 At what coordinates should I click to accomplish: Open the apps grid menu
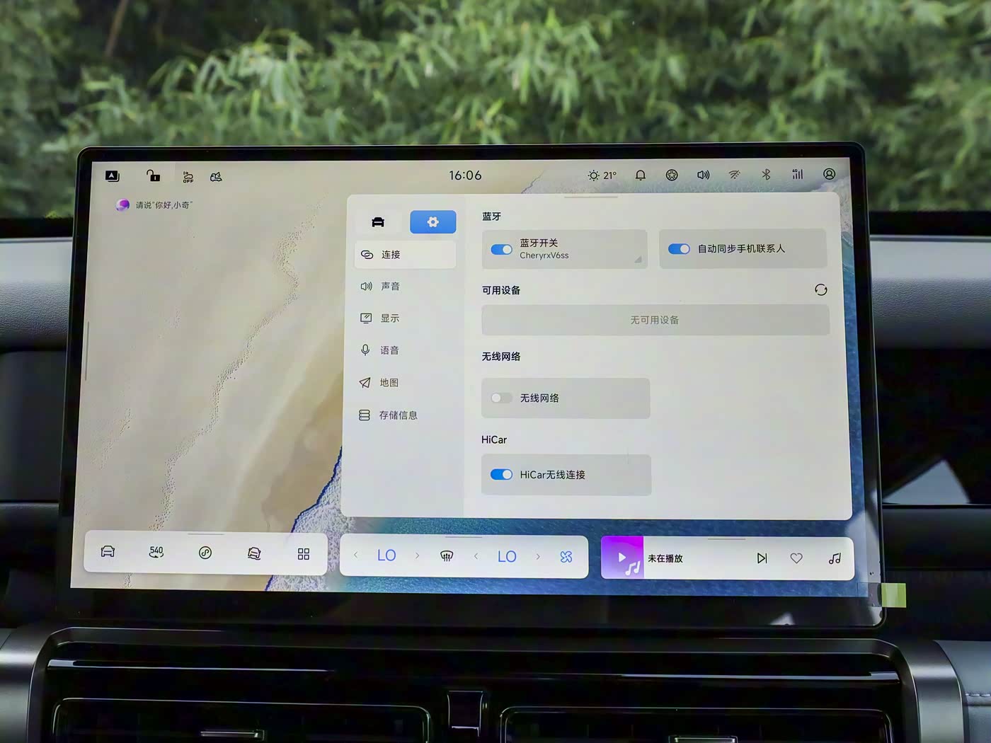pos(304,554)
